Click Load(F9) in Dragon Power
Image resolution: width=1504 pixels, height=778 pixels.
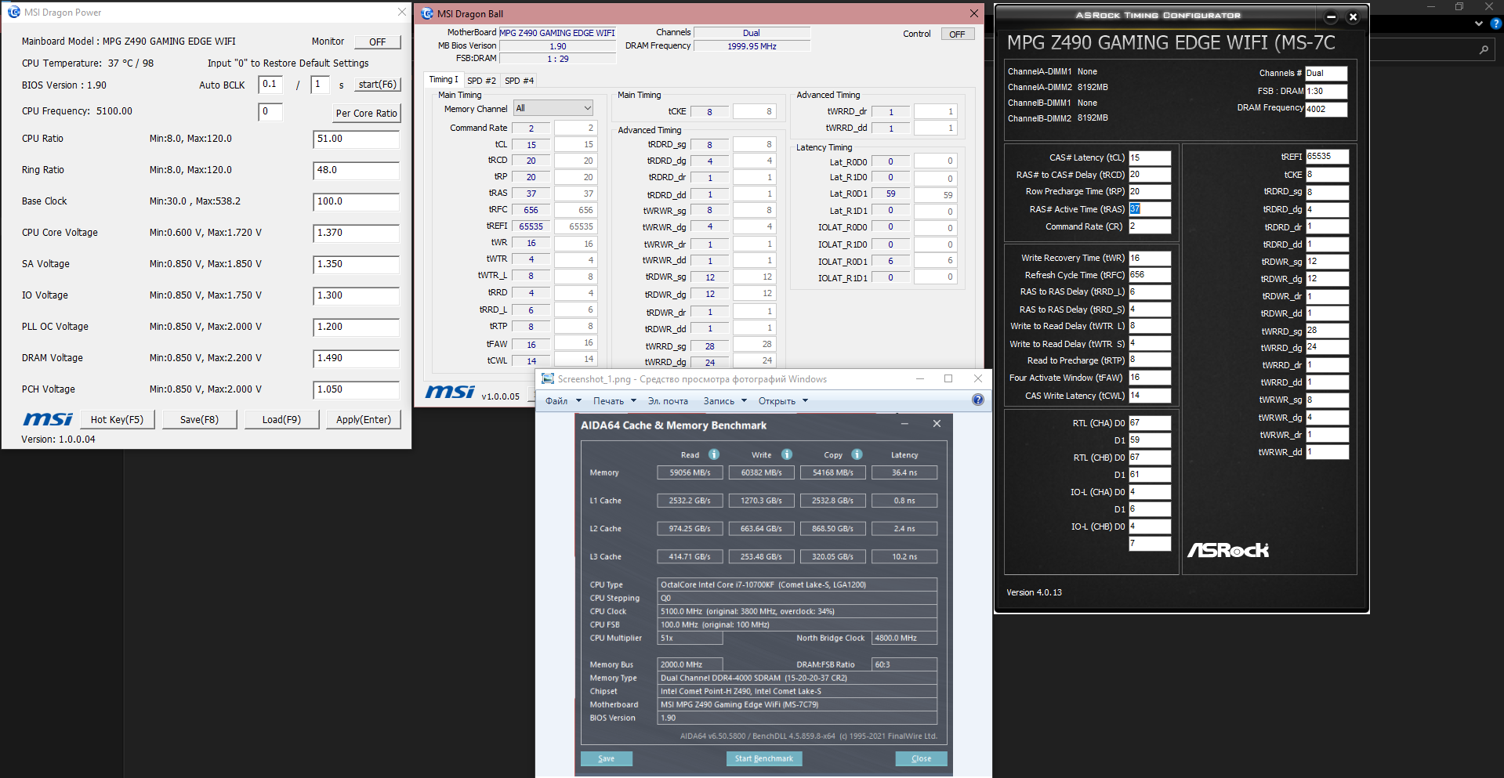281,420
